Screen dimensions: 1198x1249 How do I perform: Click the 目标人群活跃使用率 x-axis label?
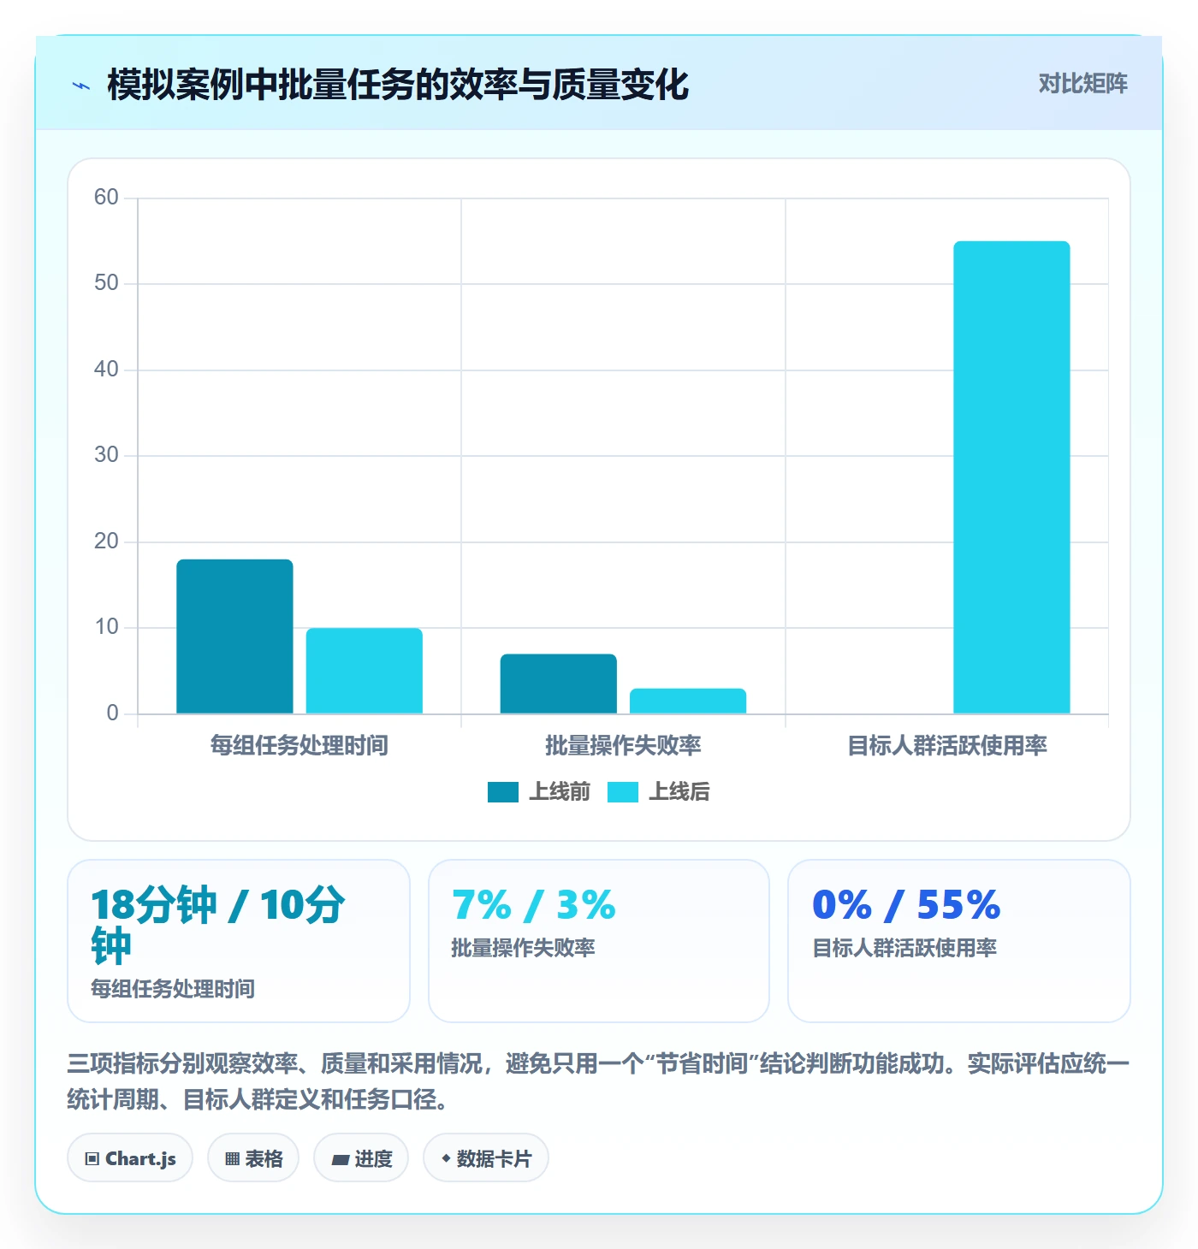(947, 746)
